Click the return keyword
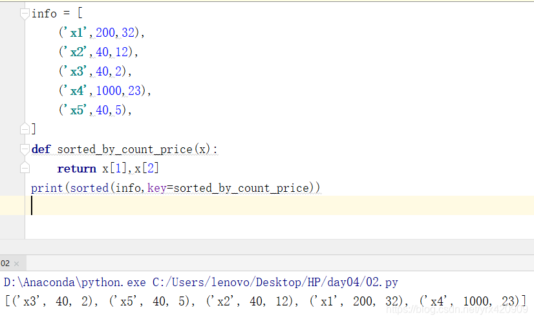Viewport: 534px width, 321px height. coord(77,169)
